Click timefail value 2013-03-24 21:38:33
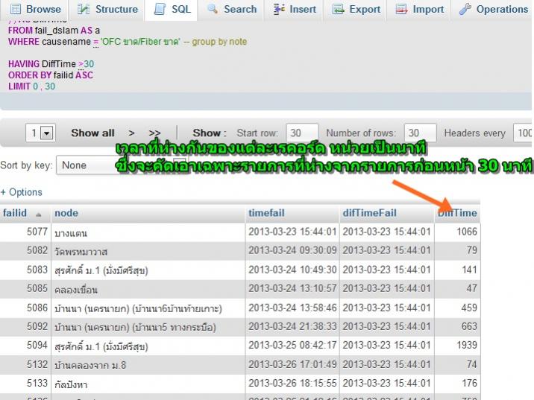The image size is (534, 400). (292, 326)
